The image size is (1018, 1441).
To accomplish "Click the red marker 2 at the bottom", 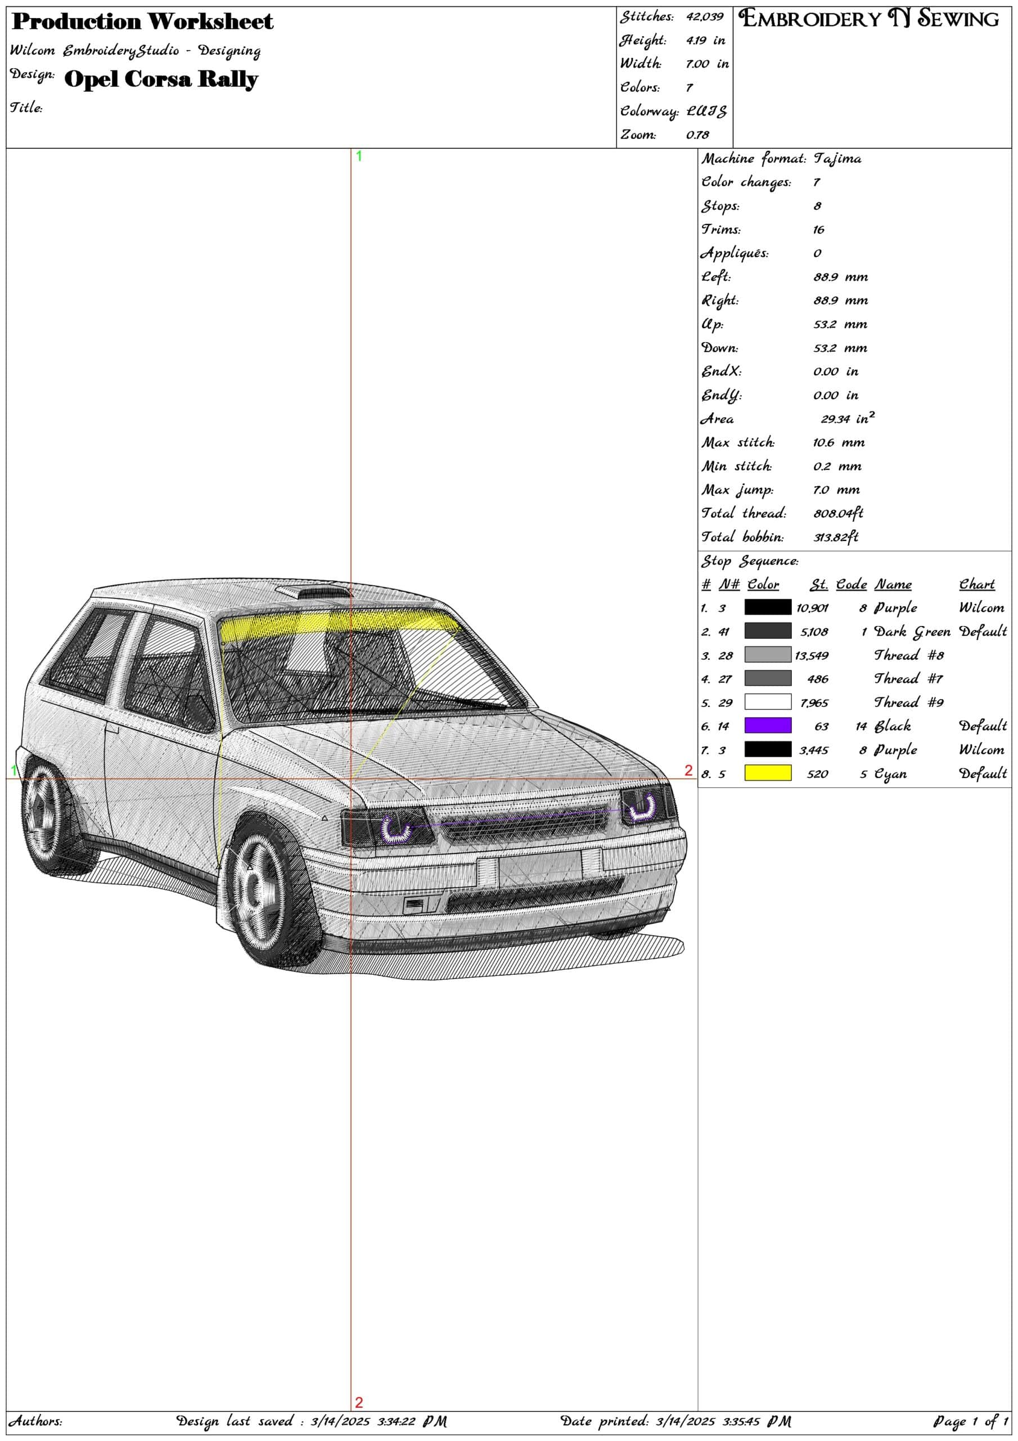I will pyautogui.click(x=359, y=1402).
